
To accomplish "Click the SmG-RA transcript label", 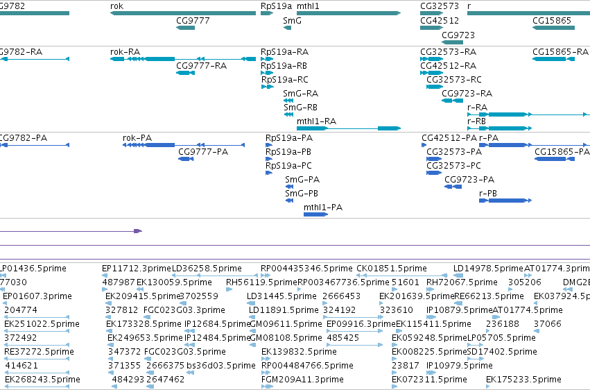I will 300,94.
